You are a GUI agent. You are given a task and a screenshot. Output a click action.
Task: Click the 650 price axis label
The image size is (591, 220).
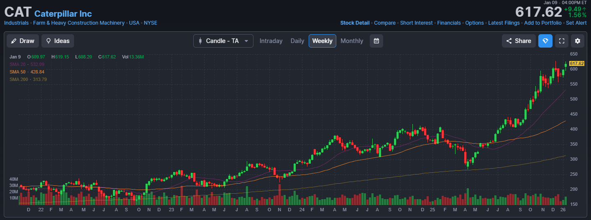point(573,54)
